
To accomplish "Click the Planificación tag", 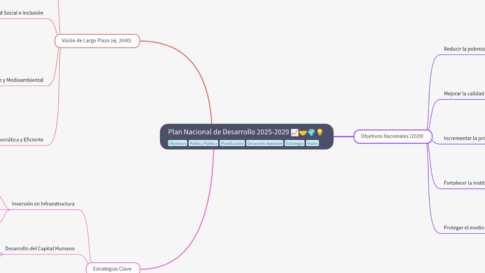I will click(232, 143).
